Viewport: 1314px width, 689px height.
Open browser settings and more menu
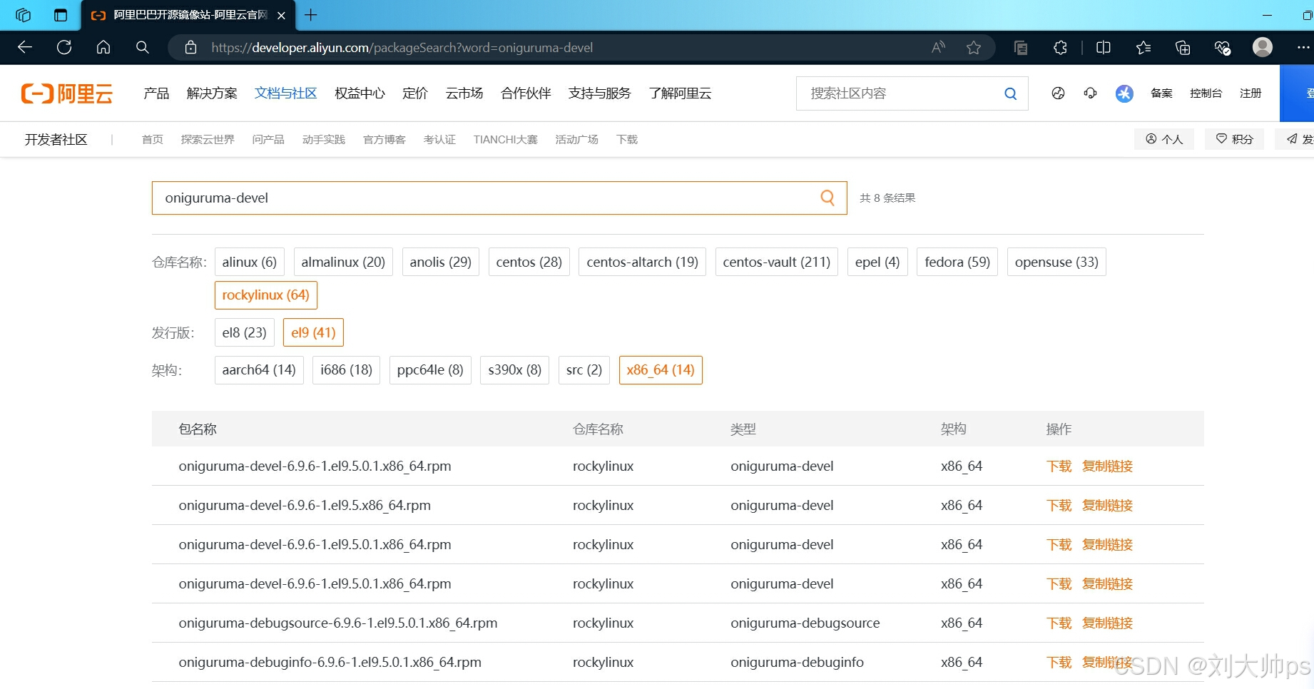pyautogui.click(x=1303, y=48)
